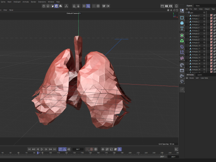Click the red Autokeying icon

tap(91, 149)
